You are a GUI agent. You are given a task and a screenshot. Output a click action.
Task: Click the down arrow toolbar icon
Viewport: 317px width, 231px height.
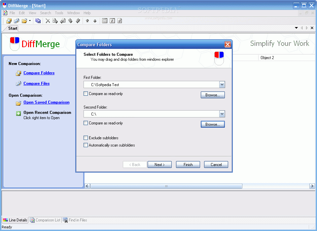point(95,21)
